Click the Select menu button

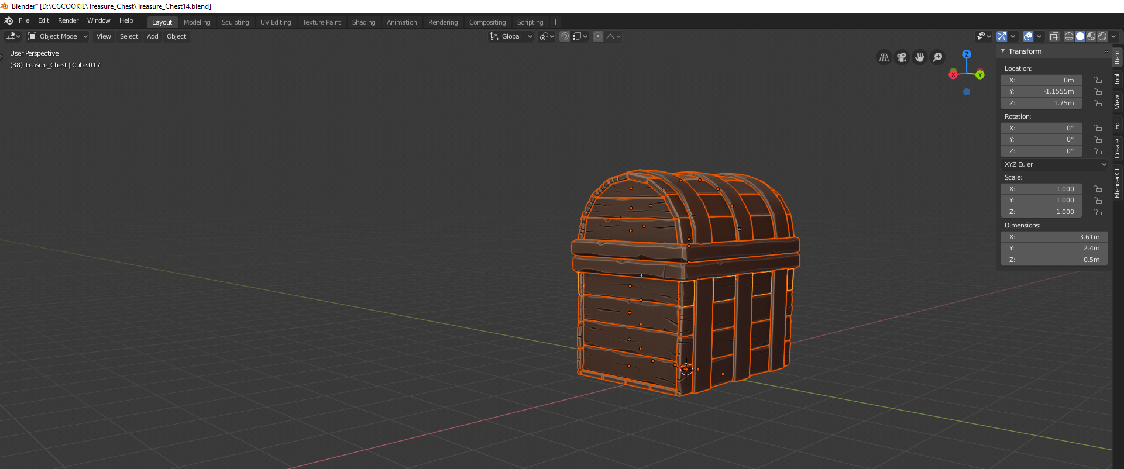[x=129, y=36]
